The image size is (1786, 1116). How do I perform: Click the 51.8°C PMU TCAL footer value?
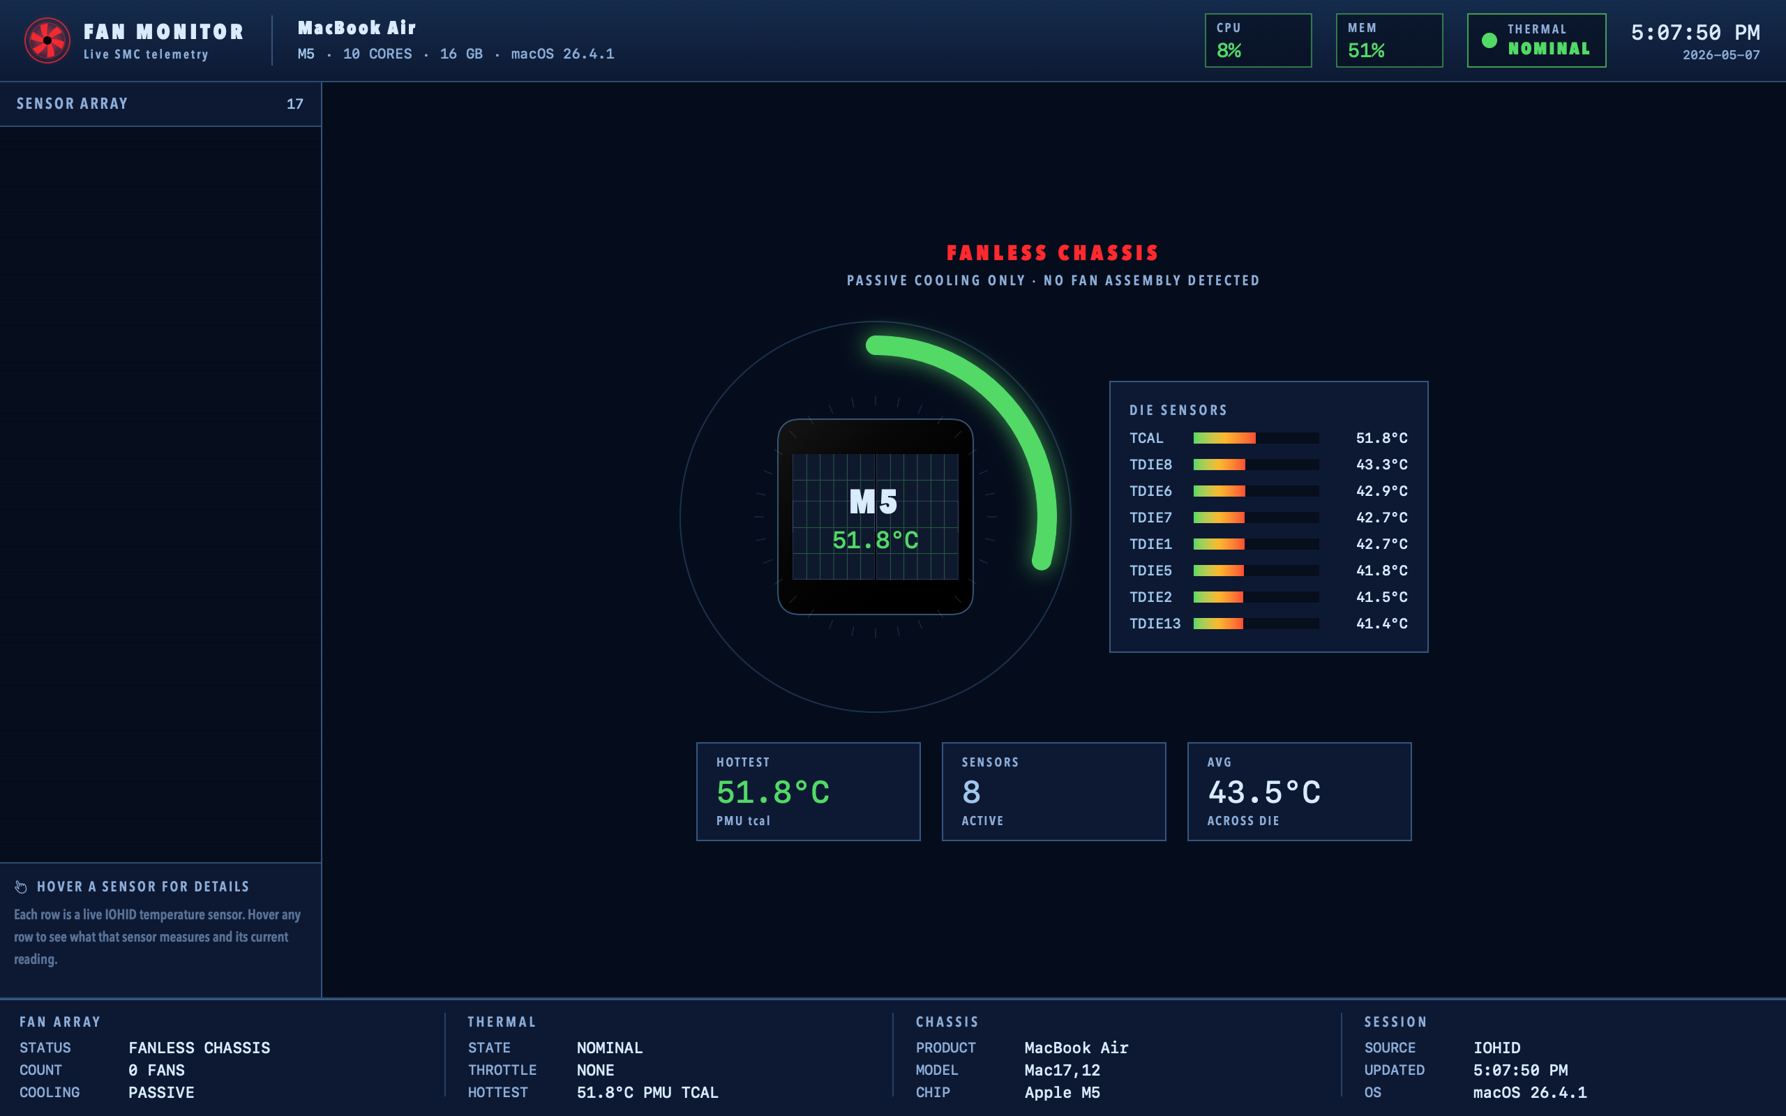[x=647, y=1092]
